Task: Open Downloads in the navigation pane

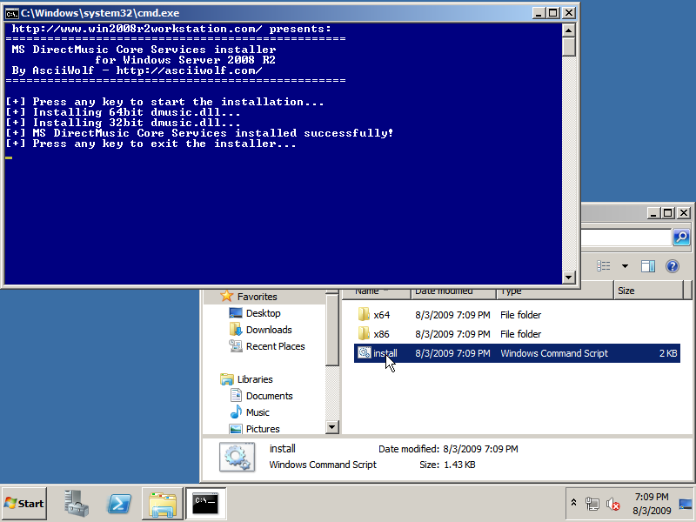Action: (269, 330)
